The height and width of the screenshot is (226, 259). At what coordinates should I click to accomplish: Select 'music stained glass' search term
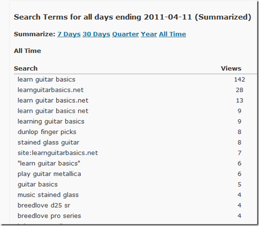coord(48,195)
